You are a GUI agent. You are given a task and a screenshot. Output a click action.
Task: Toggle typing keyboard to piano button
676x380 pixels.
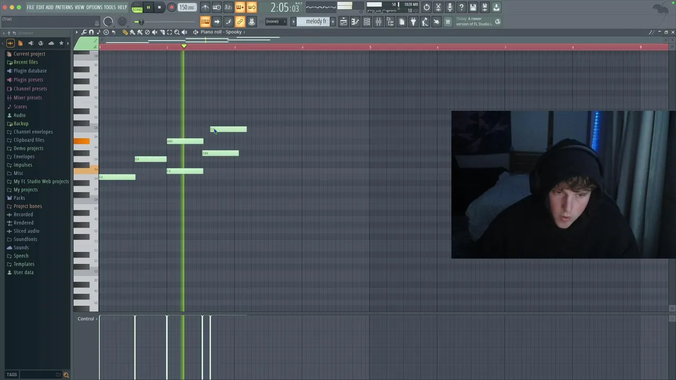coord(205,22)
